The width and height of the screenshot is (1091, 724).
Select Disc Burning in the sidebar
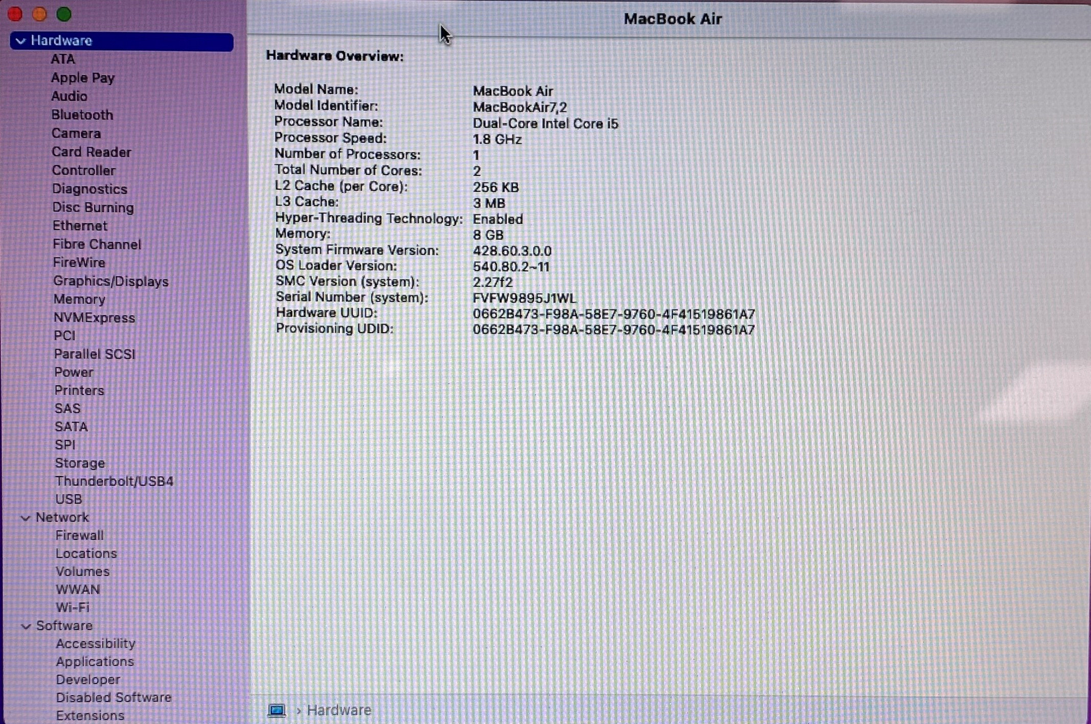tap(93, 207)
